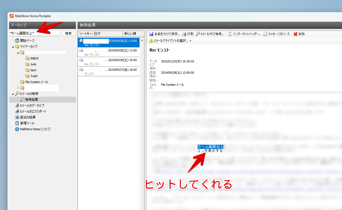This screenshot has width=342, height=210.
Task: Select the INBOX tree item
Action: pos(34,58)
